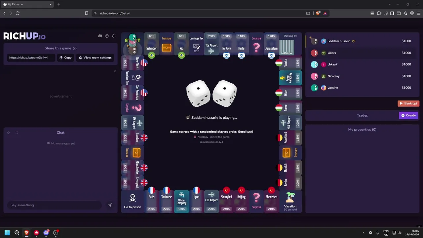Click the Share this game info icon
423x238 pixels.
pyautogui.click(x=75, y=48)
